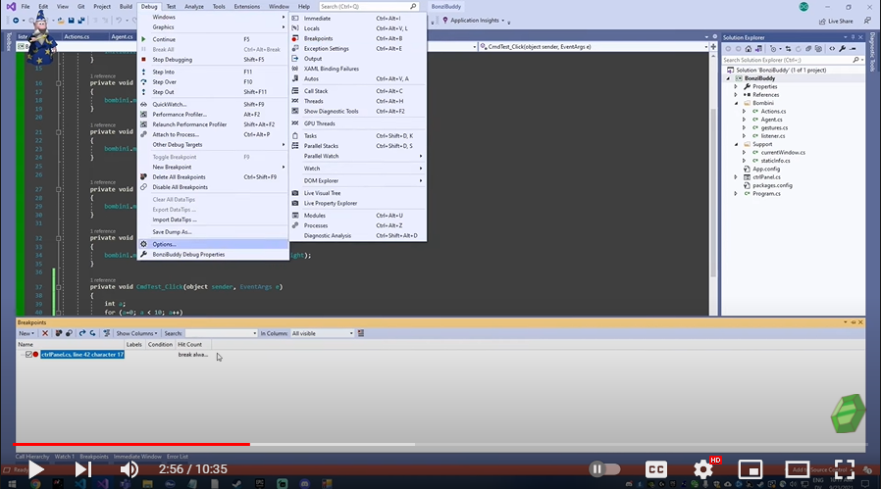Click the video volume speaker icon
The width and height of the screenshot is (881, 489).
(130, 469)
